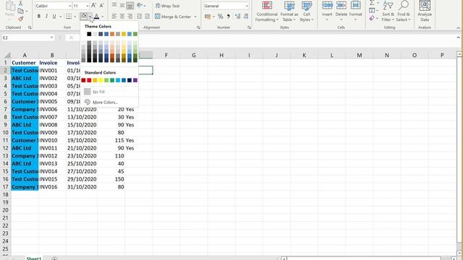463x260 pixels.
Task: Pick the black theme color swatch
Action: click(89, 34)
